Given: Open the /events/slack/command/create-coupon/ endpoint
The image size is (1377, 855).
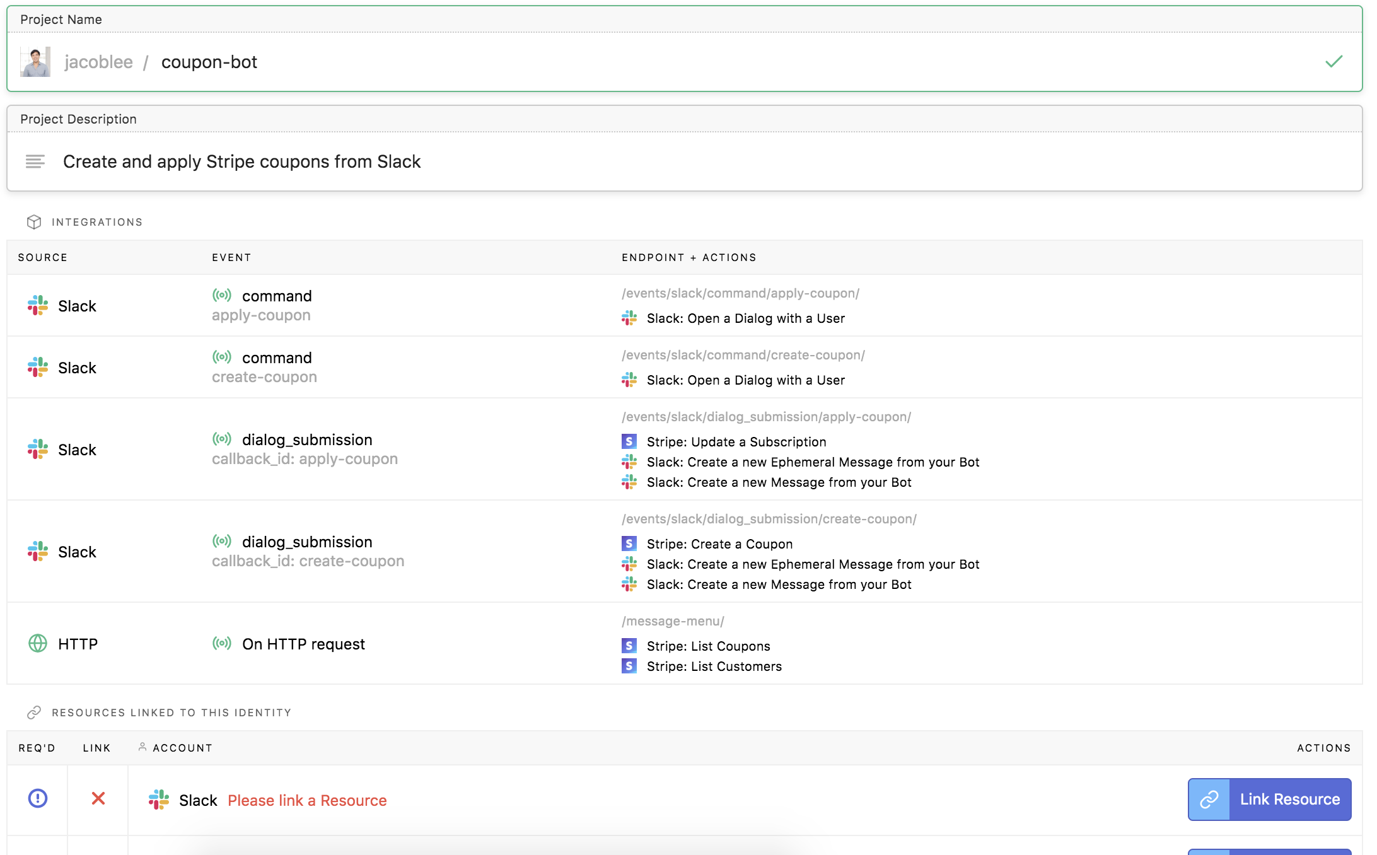Looking at the screenshot, I should (x=743, y=355).
